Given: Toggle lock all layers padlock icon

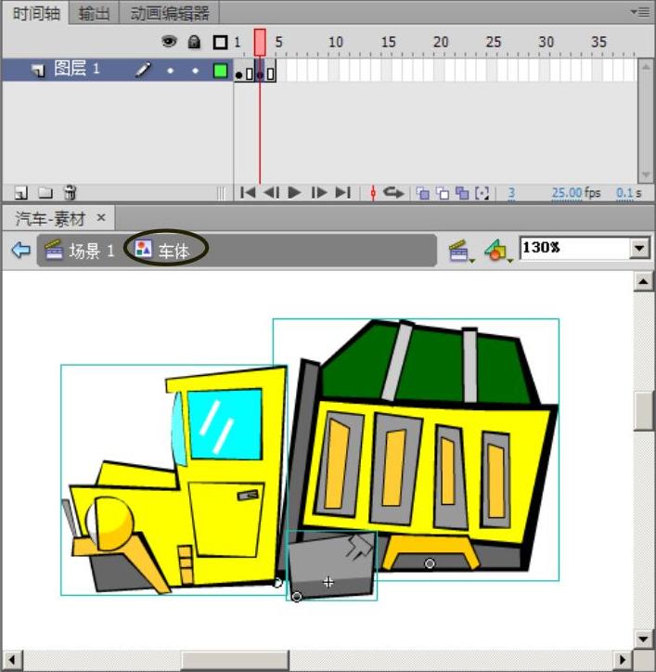Looking at the screenshot, I should (194, 42).
